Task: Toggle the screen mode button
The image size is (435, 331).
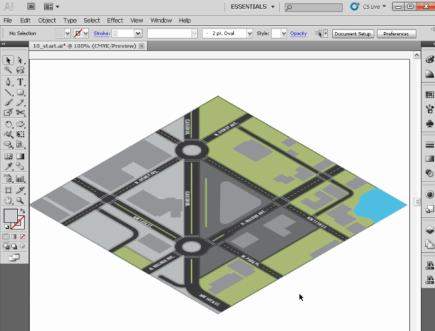Action: pyautogui.click(x=14, y=257)
